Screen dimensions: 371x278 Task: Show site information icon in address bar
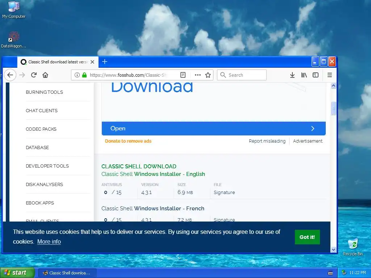coord(77,75)
